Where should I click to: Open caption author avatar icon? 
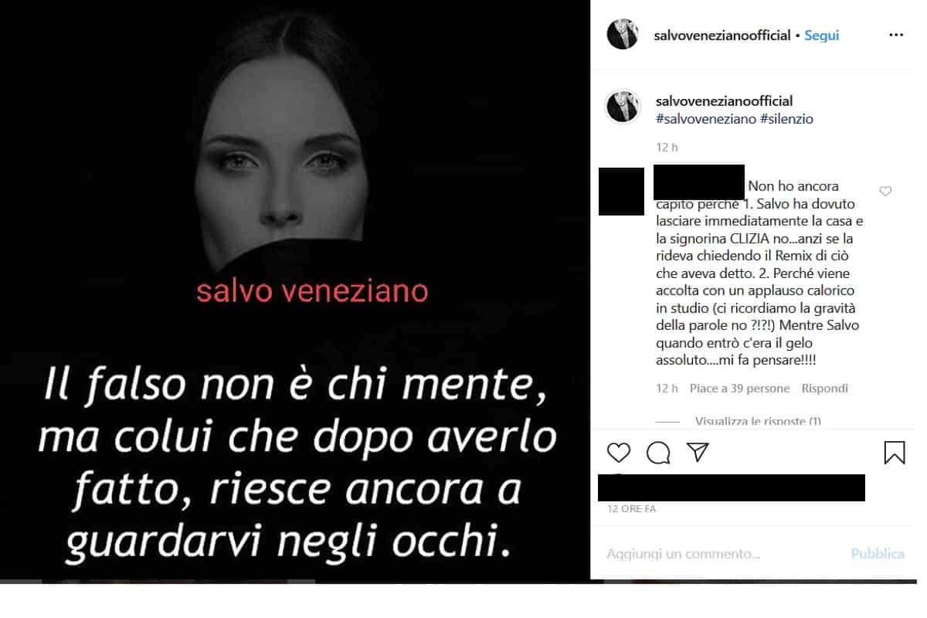pos(623,106)
